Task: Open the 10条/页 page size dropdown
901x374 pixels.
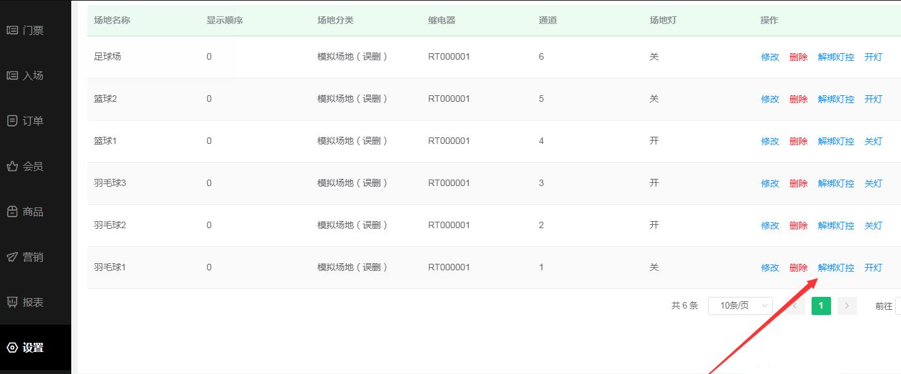Action: click(740, 306)
